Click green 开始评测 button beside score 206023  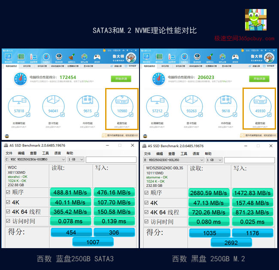click(x=259, y=79)
